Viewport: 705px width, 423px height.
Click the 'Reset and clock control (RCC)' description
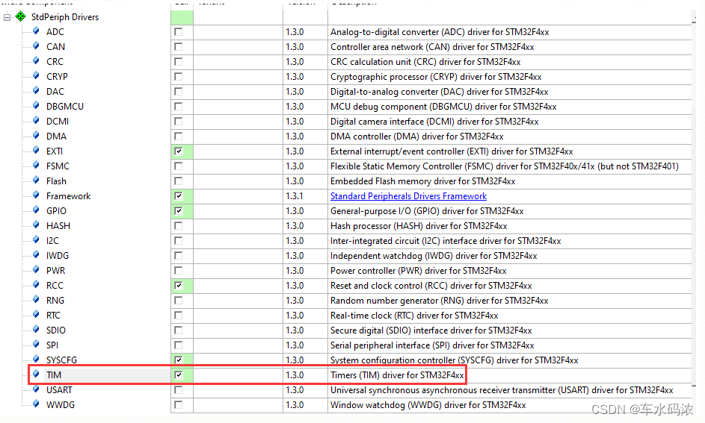coord(431,285)
